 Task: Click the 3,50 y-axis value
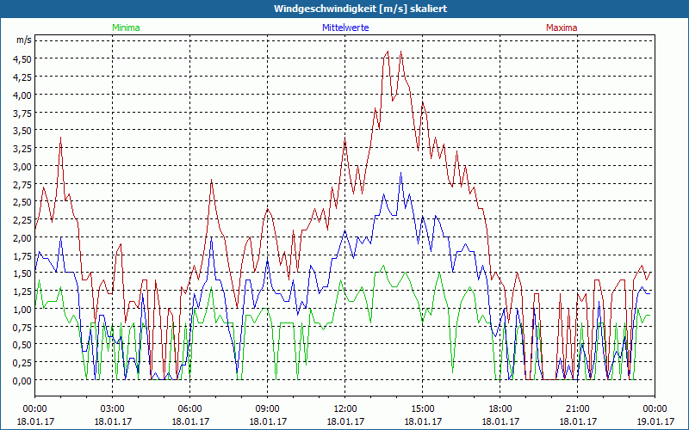(x=24, y=131)
